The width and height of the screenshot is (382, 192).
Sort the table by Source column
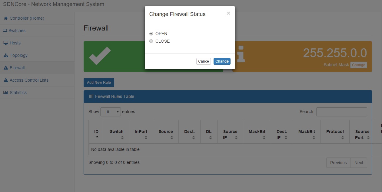tap(166, 132)
